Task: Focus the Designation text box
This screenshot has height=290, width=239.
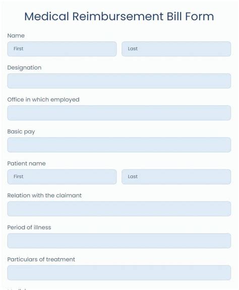Action: point(119,81)
